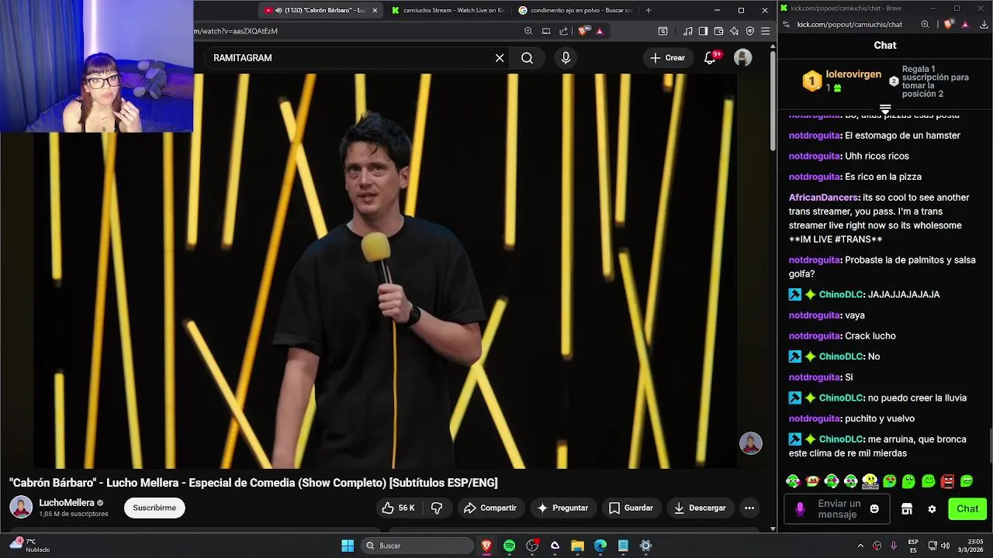Screen dimensions: 993x558
Task: Click Descargar to download the video
Action: (x=699, y=508)
